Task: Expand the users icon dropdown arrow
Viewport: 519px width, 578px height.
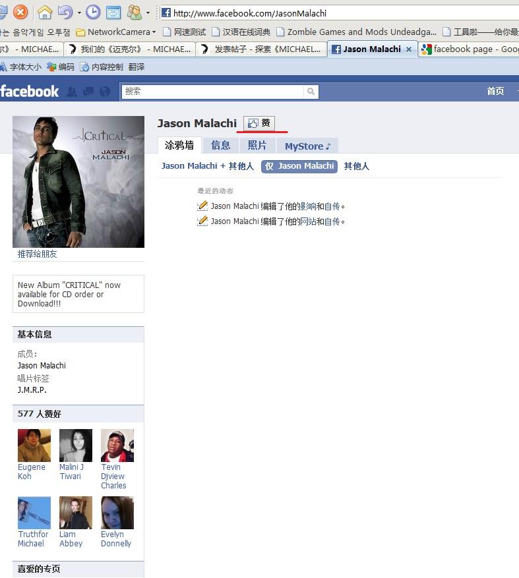Action: pos(148,13)
